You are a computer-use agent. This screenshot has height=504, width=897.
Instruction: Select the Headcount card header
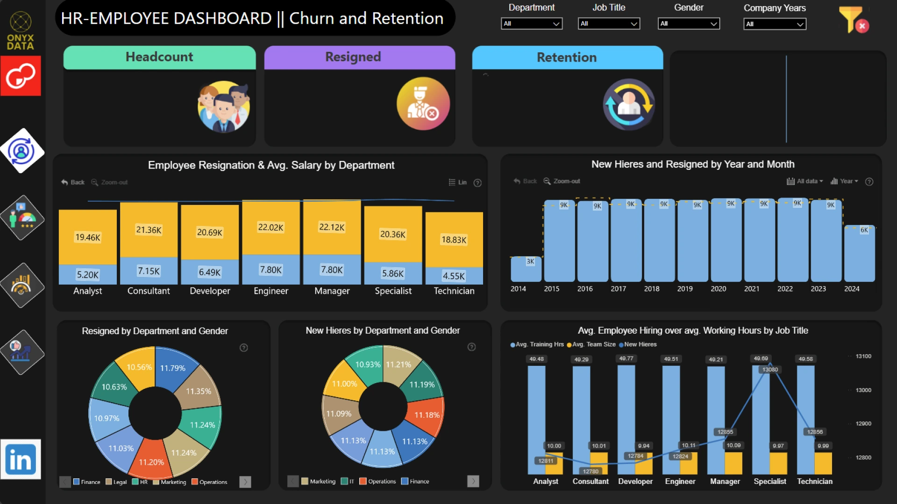[x=159, y=57]
